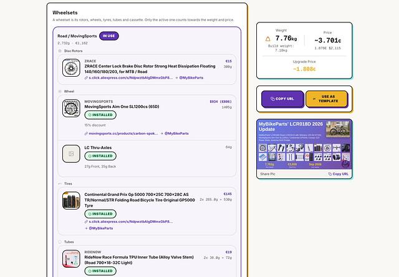Open @MyBikeParts link under Continental tire
The width and height of the screenshot is (399, 277).
pyautogui.click(x=101, y=228)
